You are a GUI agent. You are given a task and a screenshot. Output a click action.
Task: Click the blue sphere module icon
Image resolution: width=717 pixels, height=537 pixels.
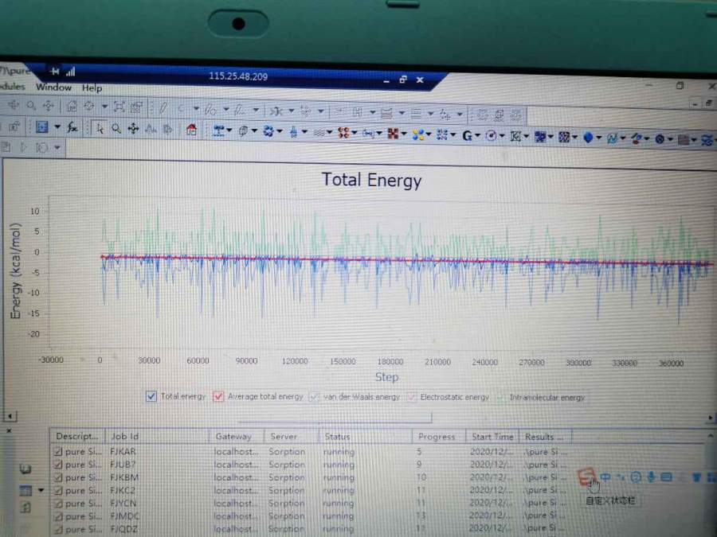588,138
